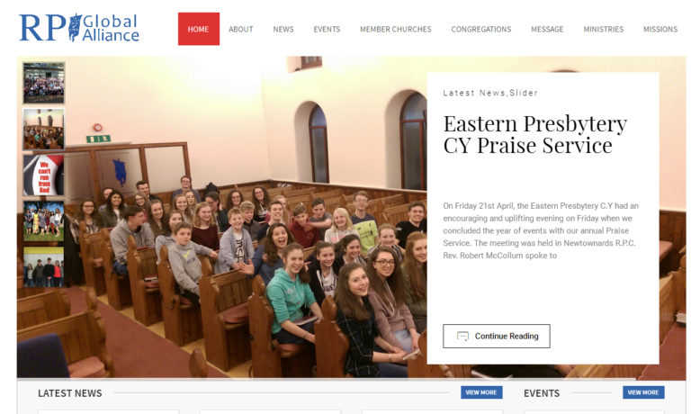Open the Ministries menu
This screenshot has height=414, width=691.
tap(604, 29)
